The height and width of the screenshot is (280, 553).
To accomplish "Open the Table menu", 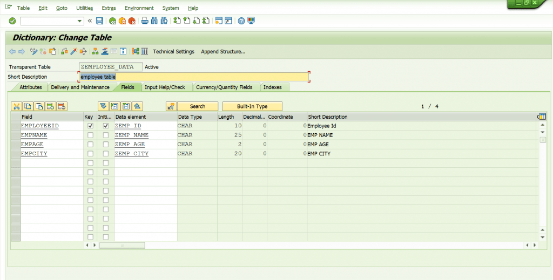I will (23, 8).
